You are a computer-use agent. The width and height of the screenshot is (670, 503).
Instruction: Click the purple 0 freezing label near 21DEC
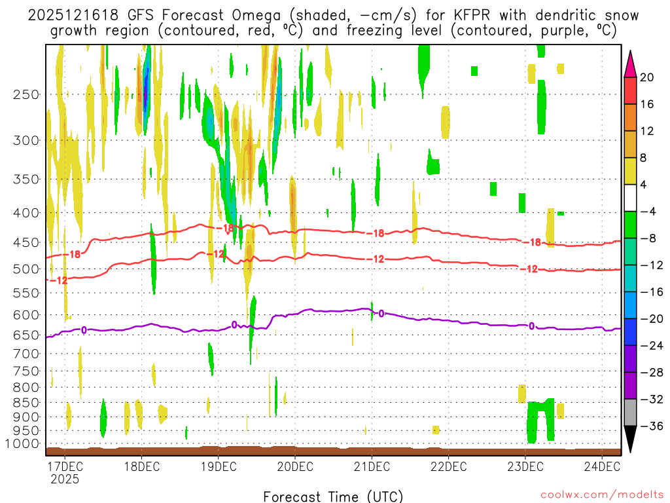tap(381, 314)
